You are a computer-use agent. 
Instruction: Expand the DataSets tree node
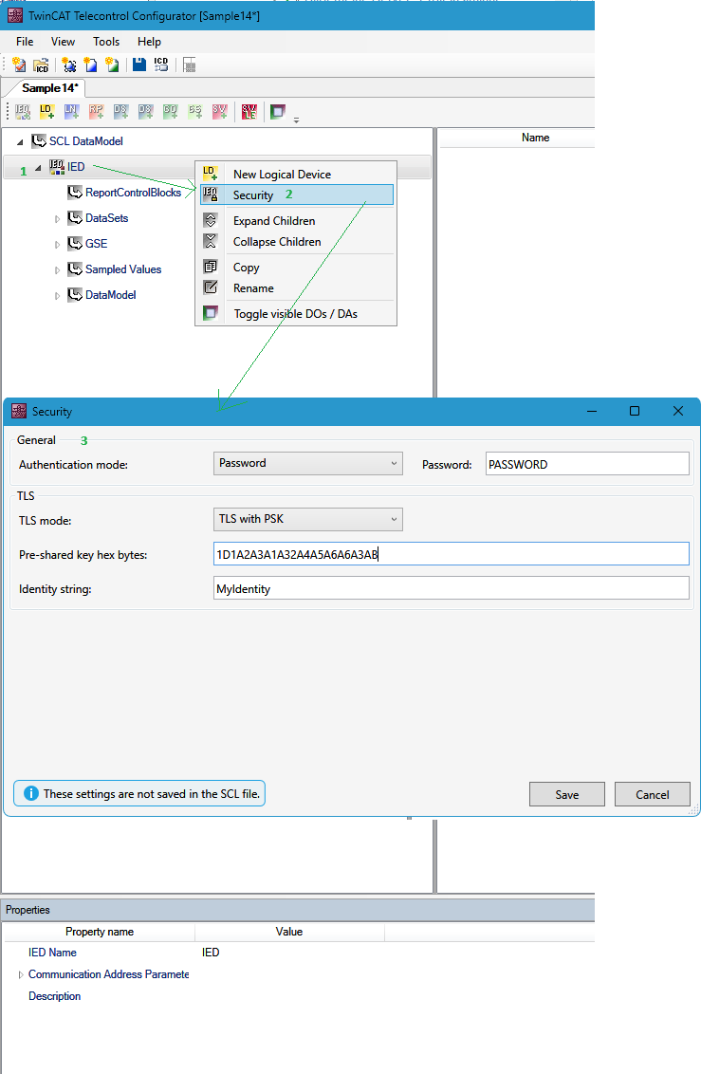(x=58, y=219)
